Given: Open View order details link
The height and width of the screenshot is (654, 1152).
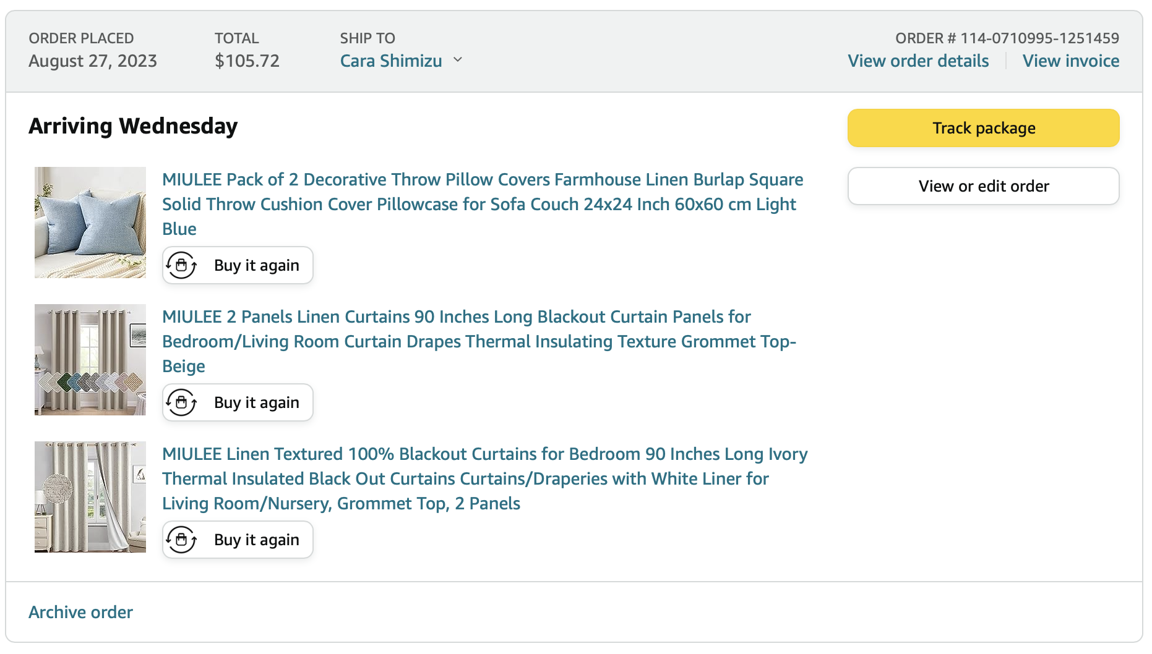Looking at the screenshot, I should (x=918, y=61).
